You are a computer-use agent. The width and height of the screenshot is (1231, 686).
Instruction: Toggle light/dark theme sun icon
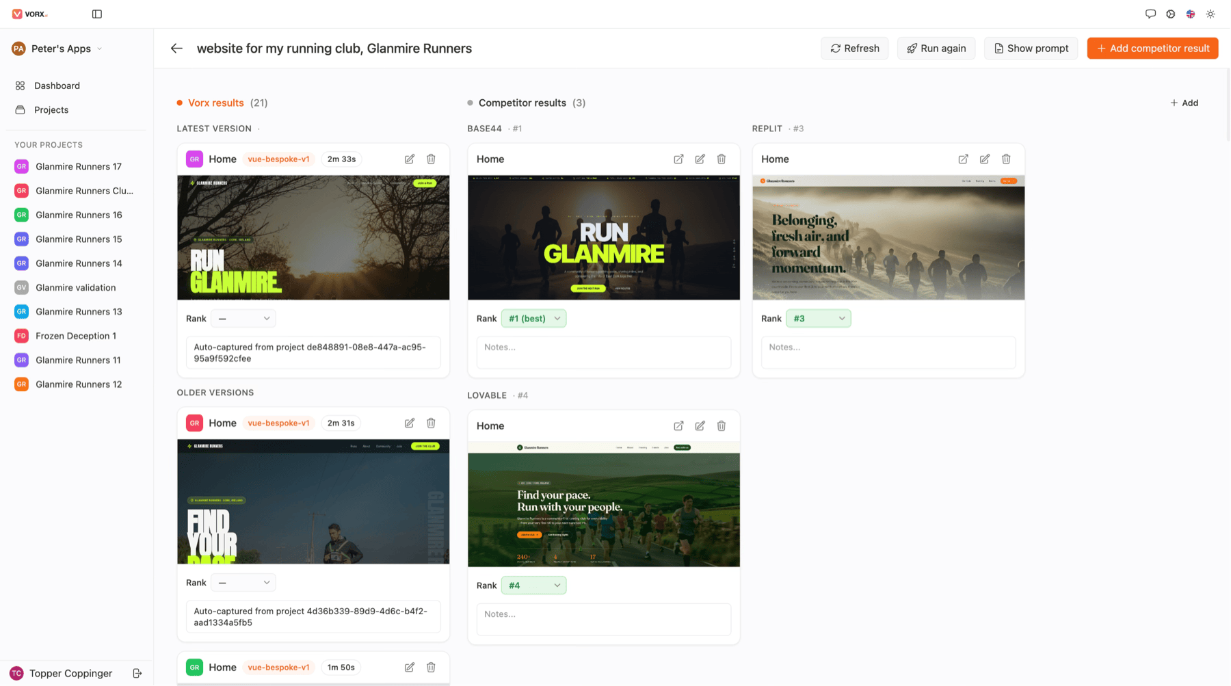[x=1210, y=14]
